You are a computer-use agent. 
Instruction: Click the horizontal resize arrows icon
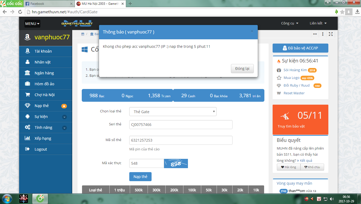pyautogui.click(x=315, y=34)
